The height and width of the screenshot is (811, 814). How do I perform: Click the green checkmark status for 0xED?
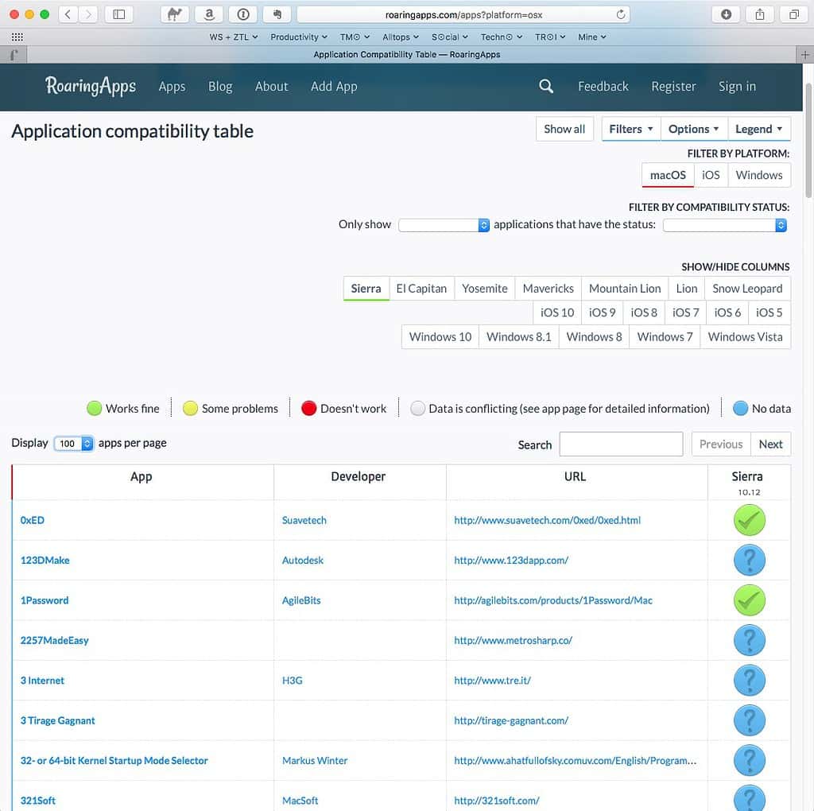749,521
